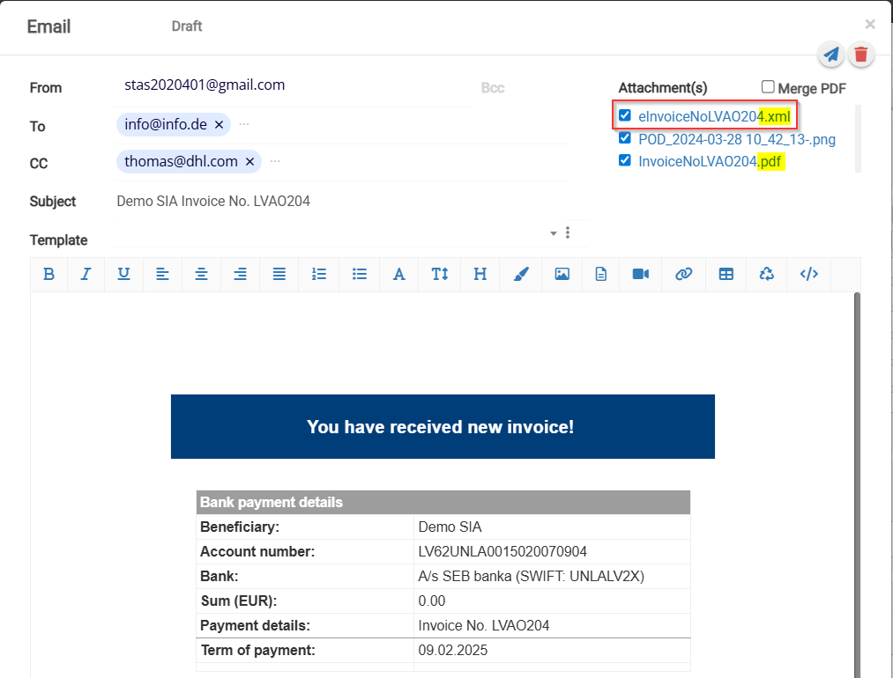Open the POD_2024-03-28 png attachment link
Image resolution: width=893 pixels, height=678 pixels.
point(736,139)
